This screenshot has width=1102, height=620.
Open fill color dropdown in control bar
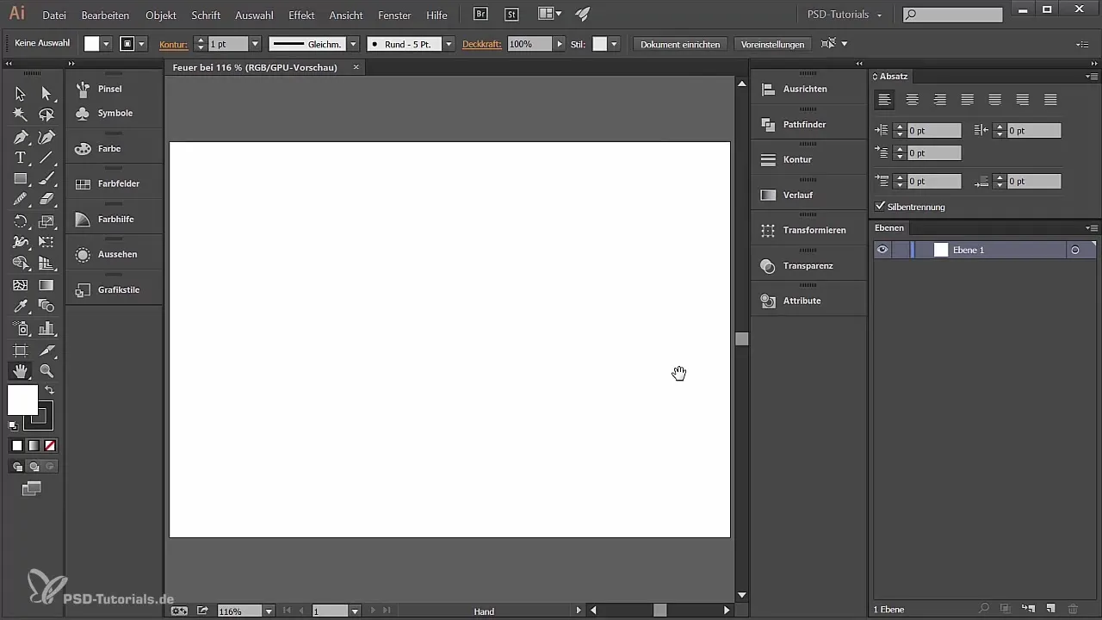pos(107,44)
